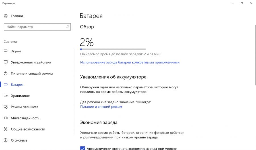Click the Хранилище drive icon

click(5, 96)
